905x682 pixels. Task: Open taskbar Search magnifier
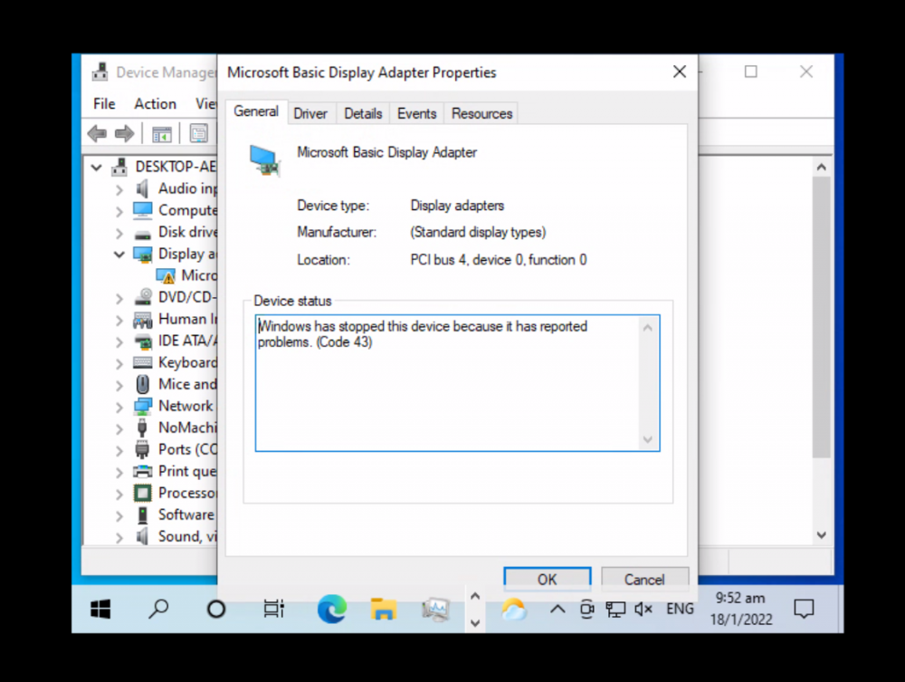coord(158,609)
